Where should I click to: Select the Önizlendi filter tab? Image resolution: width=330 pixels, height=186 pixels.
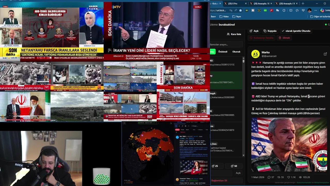click(223, 52)
